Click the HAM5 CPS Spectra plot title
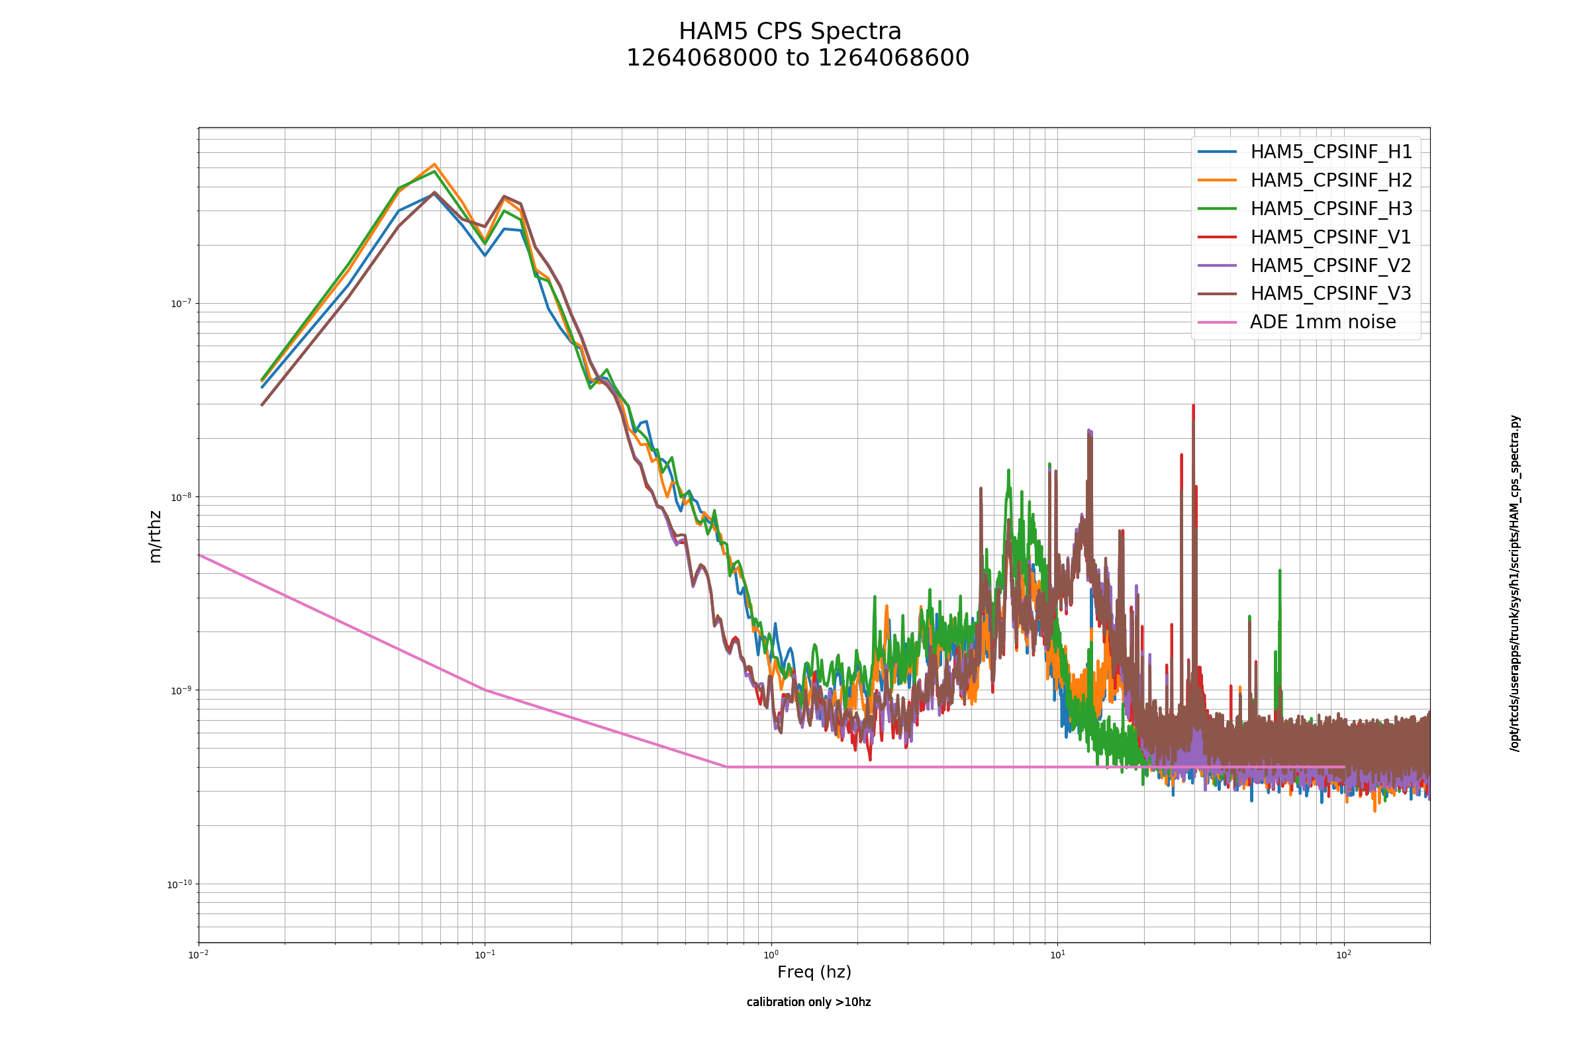The height and width of the screenshot is (1059, 1589). [790, 32]
